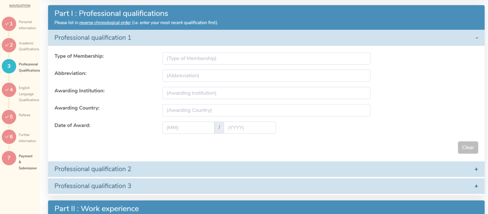Click the Type of Membership field

pyautogui.click(x=266, y=59)
